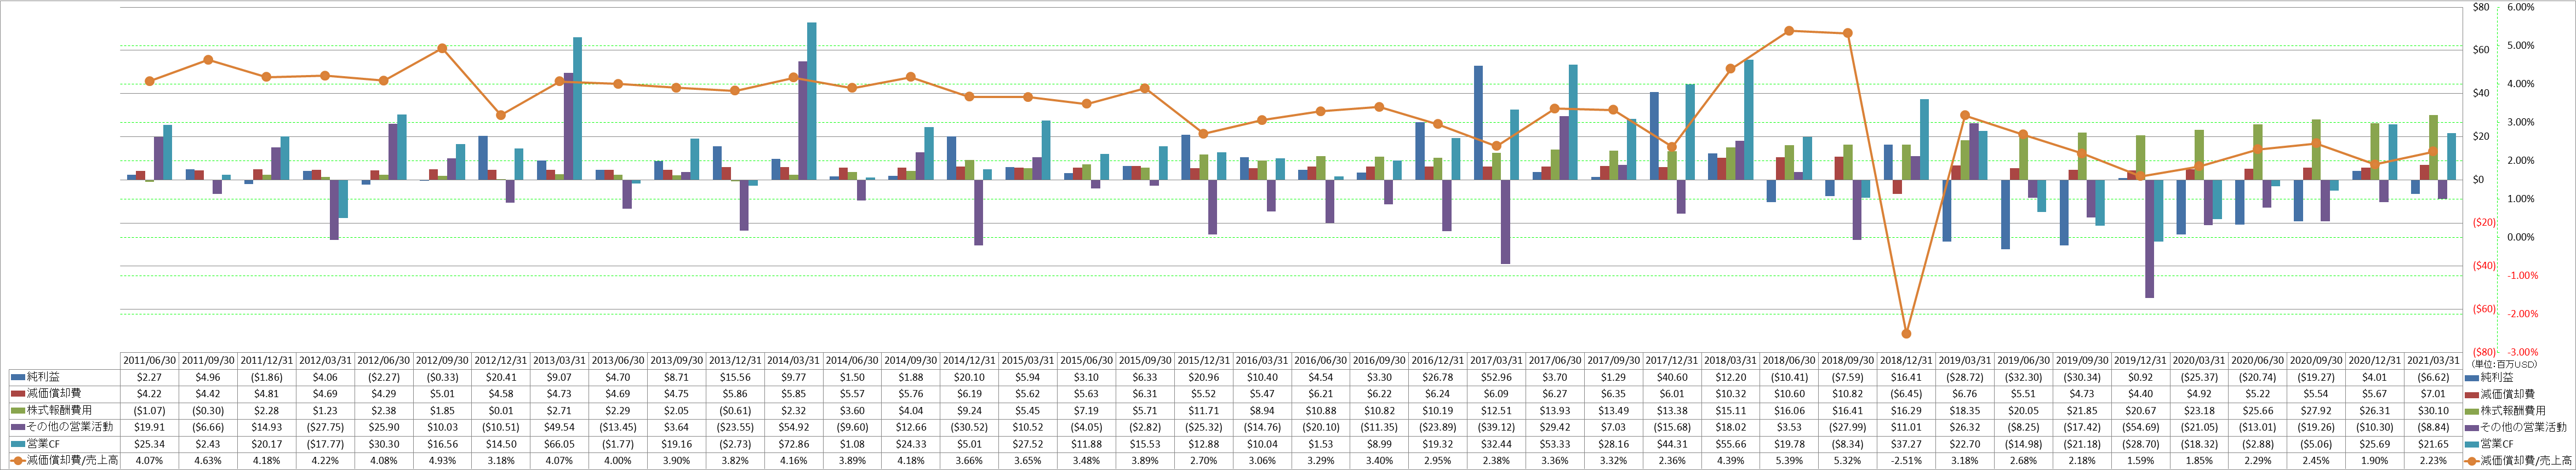Select the 4.93% ratio cell for 2012/09/30
This screenshot has height=470, width=2576.
pos(442,461)
